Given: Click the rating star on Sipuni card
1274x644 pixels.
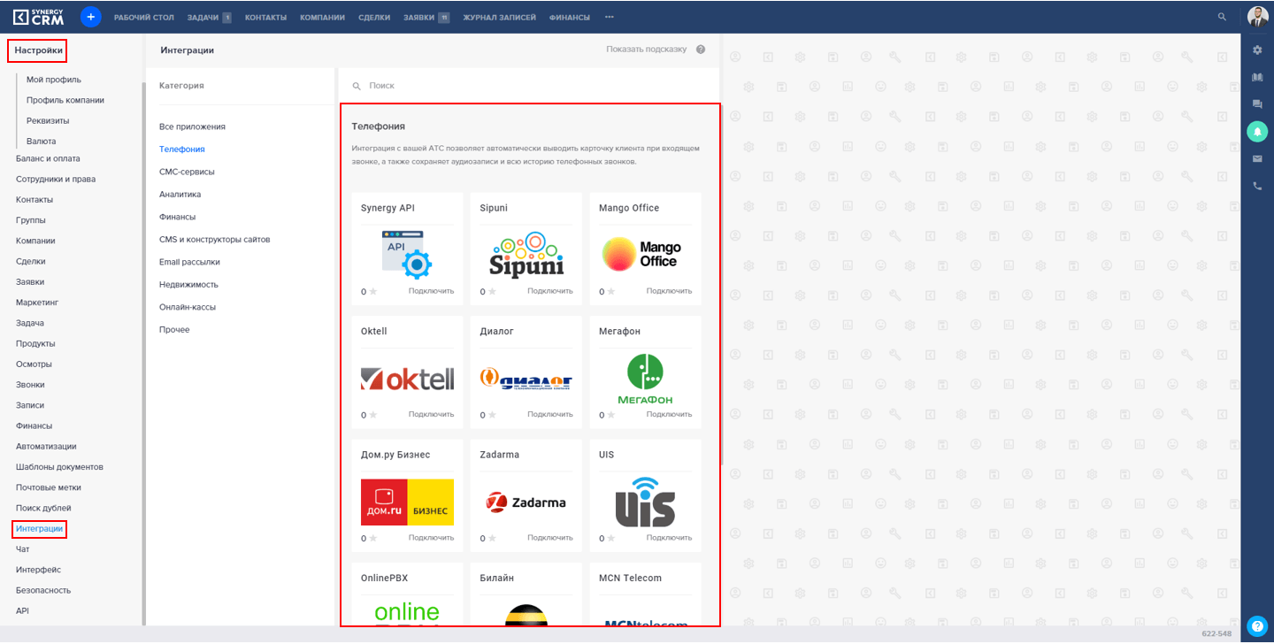Looking at the screenshot, I should pyautogui.click(x=492, y=291).
